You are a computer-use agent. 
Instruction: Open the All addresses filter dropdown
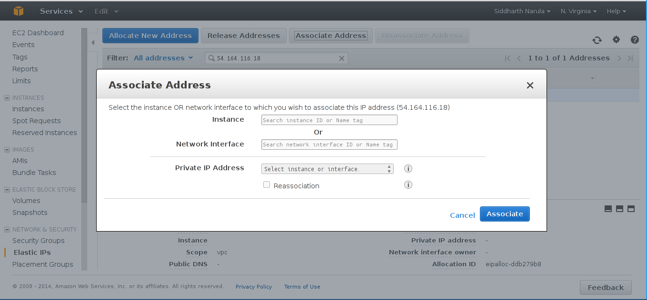[163, 58]
